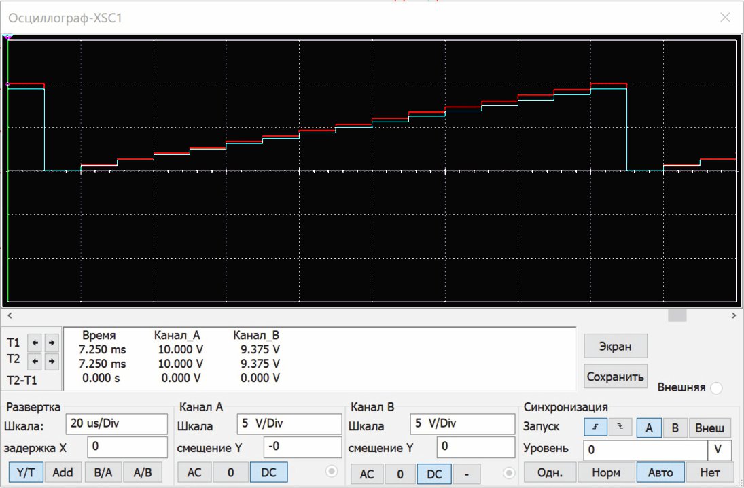The height and width of the screenshot is (488, 744).
Task: Click the left scroll arrow under the display
Action: [x=10, y=315]
